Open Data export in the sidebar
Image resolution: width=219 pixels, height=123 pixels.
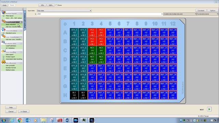(x=10, y=55)
